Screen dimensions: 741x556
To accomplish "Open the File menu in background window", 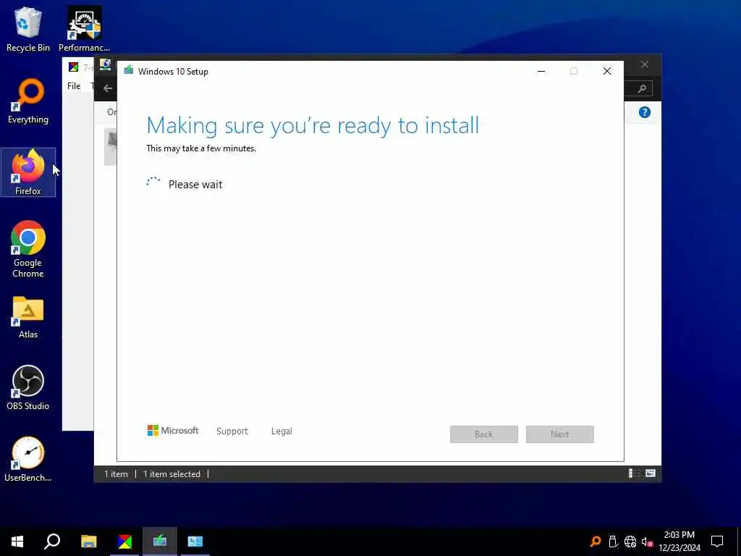I will click(74, 86).
